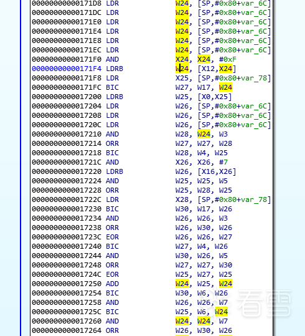Screen dimensions: 305x336
Task: Click [X16,X26] operand at 17220
Action: tap(217, 171)
